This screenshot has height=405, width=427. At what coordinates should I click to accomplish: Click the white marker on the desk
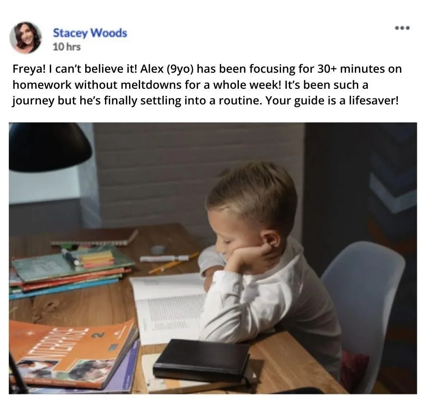[x=164, y=258]
